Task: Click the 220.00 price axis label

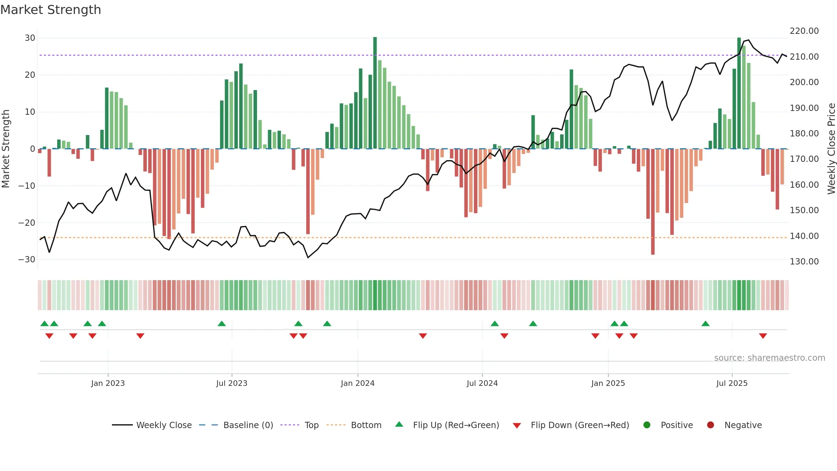Action: pos(804,31)
